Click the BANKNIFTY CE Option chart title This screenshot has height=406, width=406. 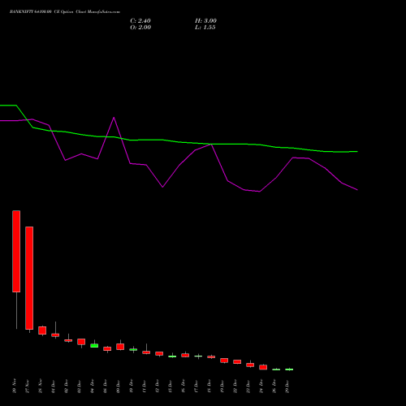(65, 12)
